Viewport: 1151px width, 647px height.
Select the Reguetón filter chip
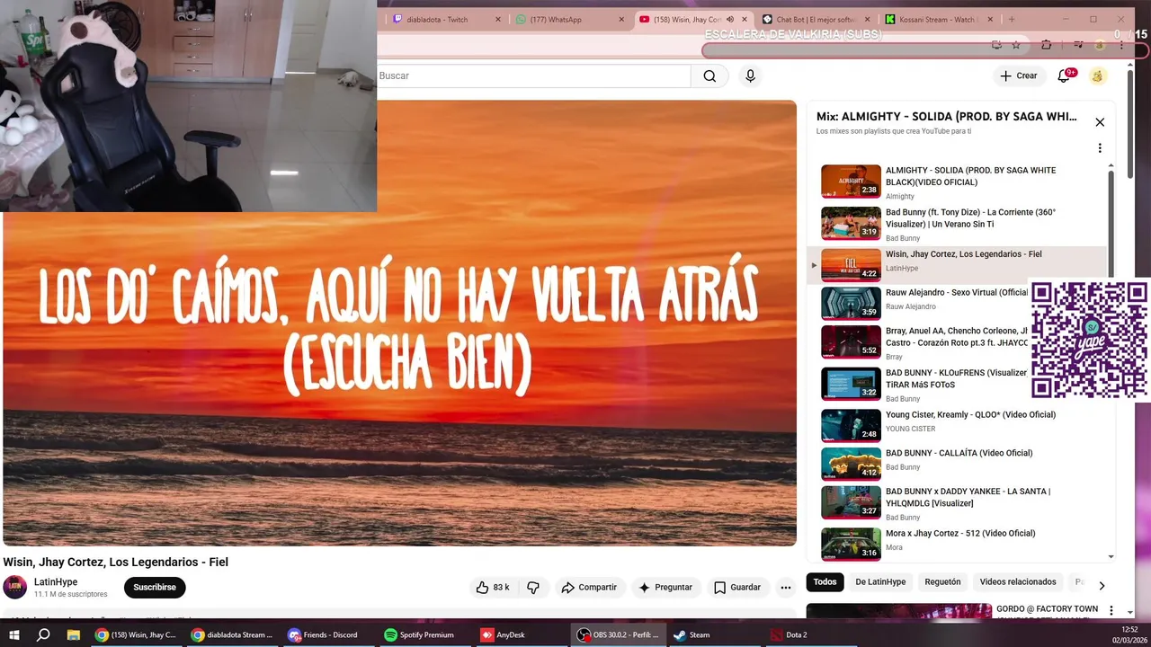(x=942, y=582)
